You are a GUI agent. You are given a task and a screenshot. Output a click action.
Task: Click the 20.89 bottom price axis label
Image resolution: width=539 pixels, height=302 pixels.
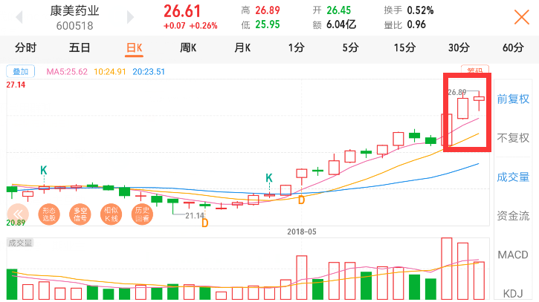(x=16, y=223)
